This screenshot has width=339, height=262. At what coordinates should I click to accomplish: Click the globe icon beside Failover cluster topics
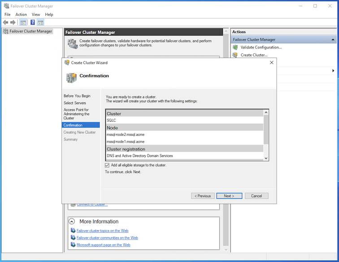73,231
